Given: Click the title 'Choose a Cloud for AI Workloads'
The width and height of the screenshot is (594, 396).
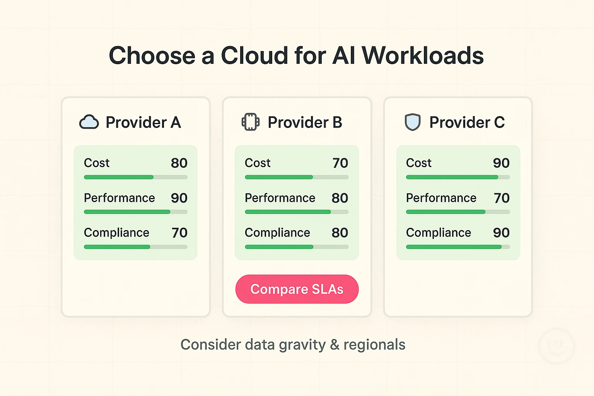Looking at the screenshot, I should tap(297, 55).
